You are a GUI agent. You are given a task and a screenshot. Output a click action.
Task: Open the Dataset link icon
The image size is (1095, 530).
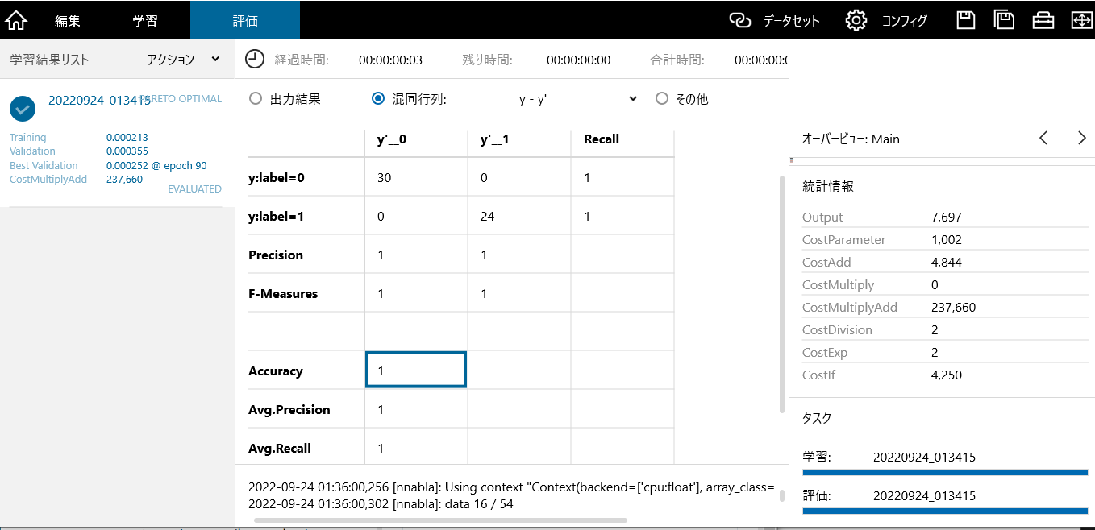740,20
